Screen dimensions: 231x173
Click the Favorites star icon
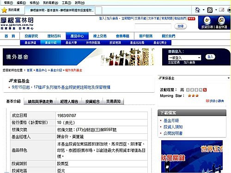tap(4, 10)
